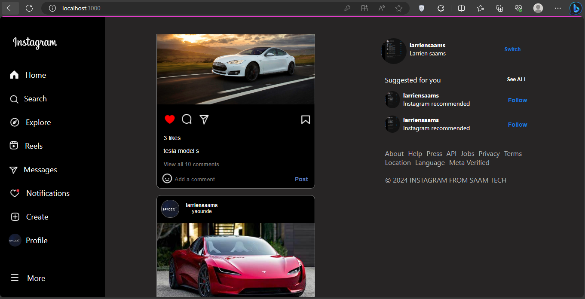This screenshot has width=585, height=299.
Task: Click Create plus icon in sidebar
Action: [29, 217]
